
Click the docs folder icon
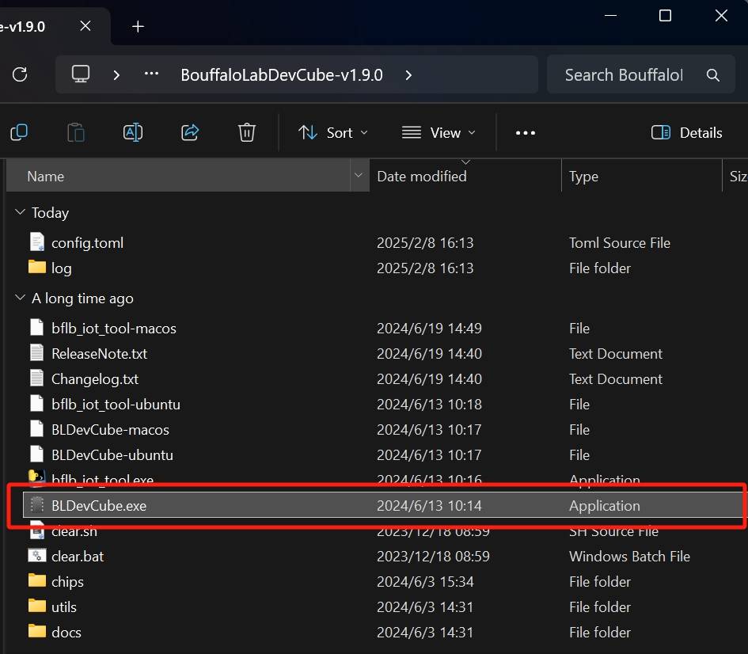37,631
